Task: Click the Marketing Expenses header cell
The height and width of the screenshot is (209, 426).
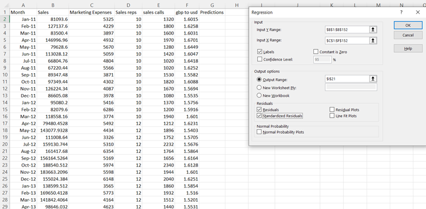Action: point(92,12)
